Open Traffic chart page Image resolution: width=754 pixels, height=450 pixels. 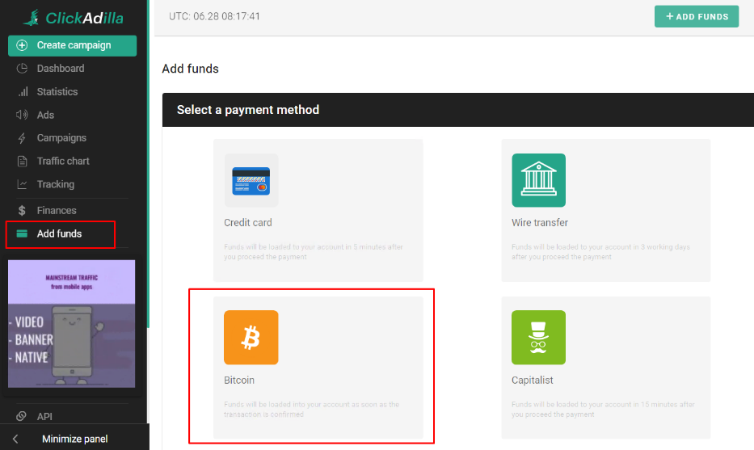tap(63, 161)
